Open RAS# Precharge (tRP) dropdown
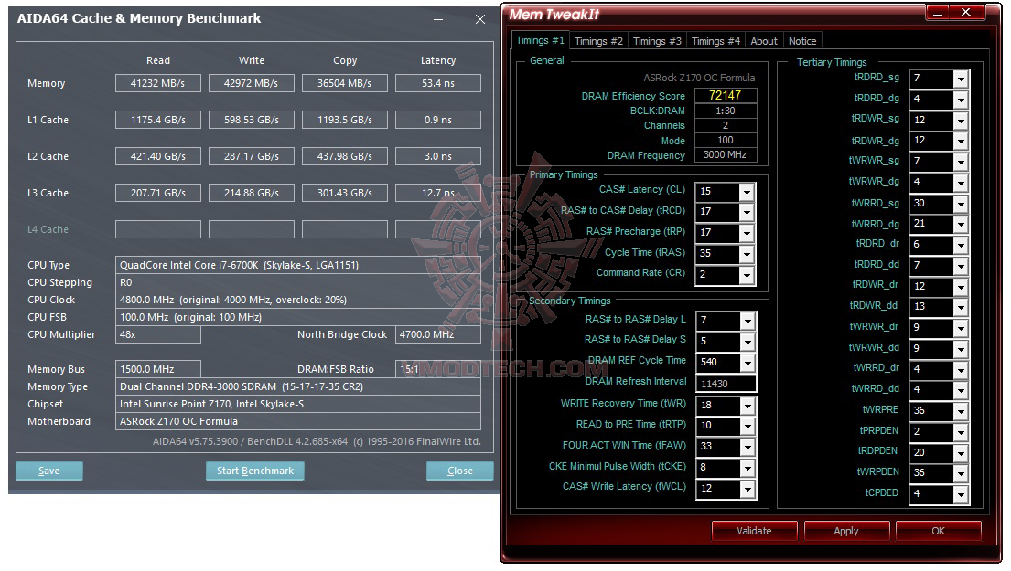The height and width of the screenshot is (571, 1011). 747,233
